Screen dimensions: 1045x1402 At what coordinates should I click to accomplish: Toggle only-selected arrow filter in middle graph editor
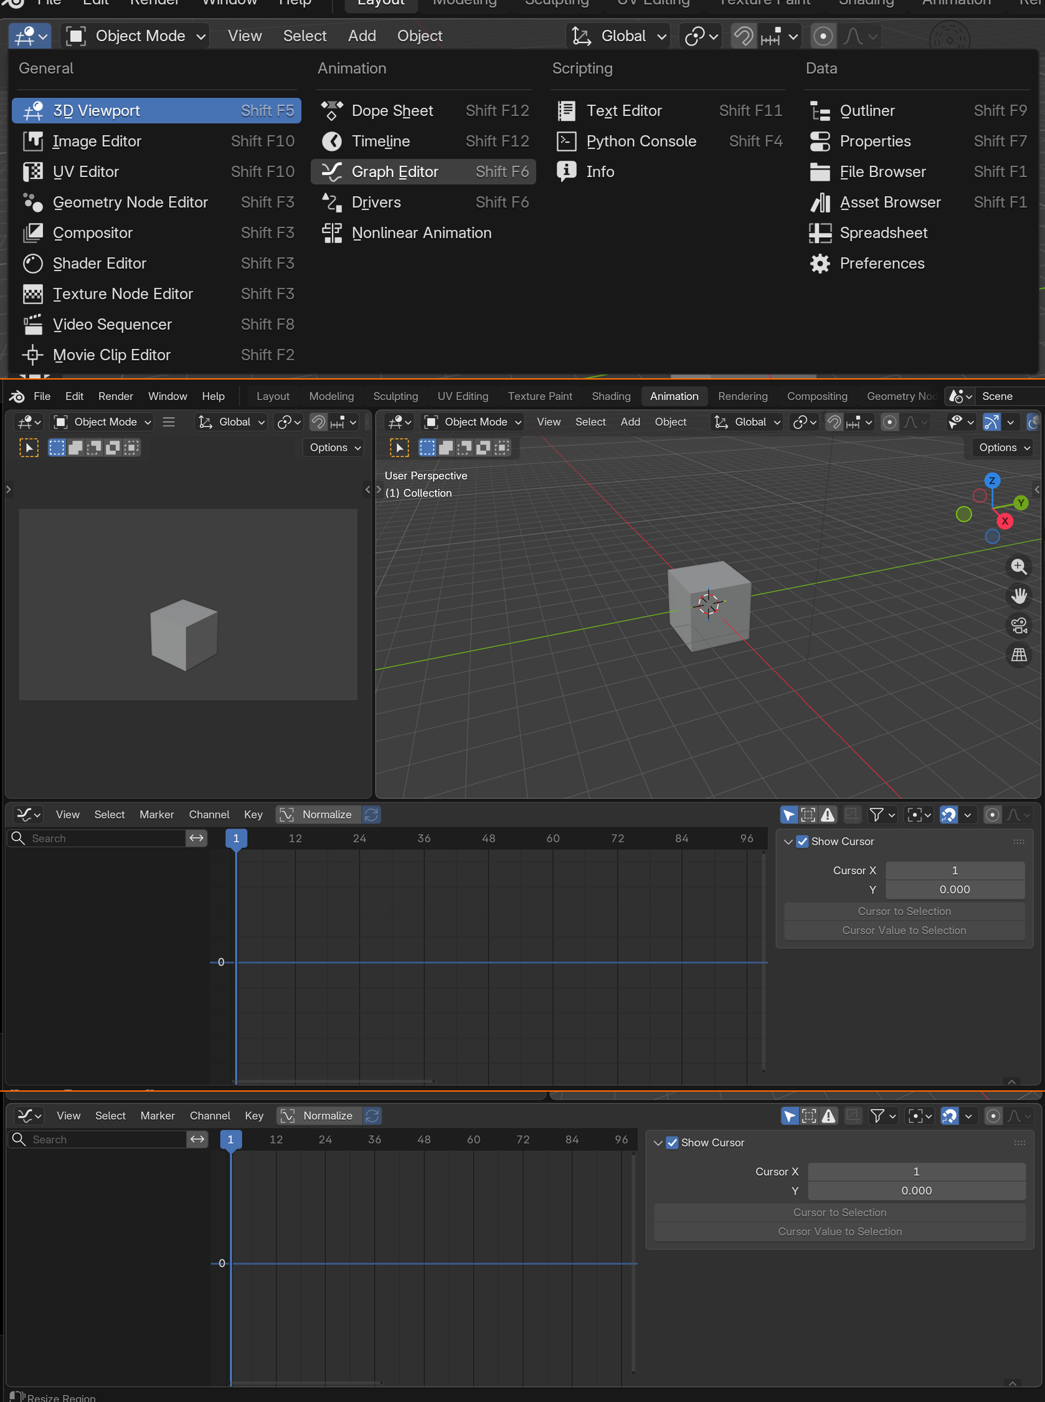(789, 815)
